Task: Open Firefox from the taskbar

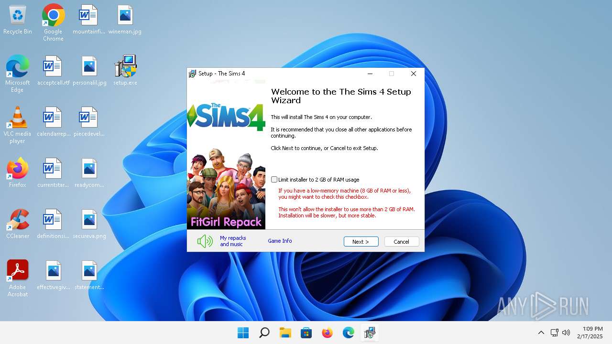Action: pyautogui.click(x=327, y=333)
